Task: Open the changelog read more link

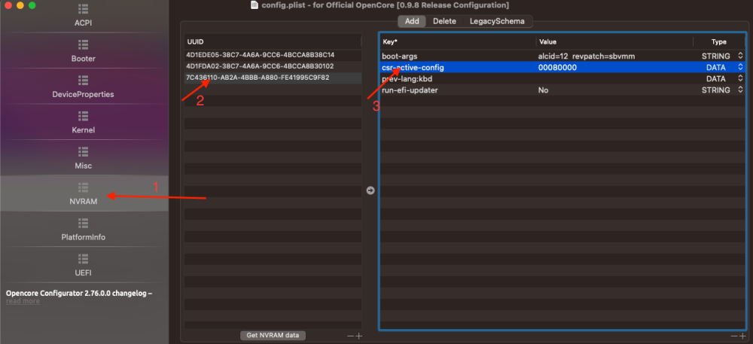Action: (23, 301)
